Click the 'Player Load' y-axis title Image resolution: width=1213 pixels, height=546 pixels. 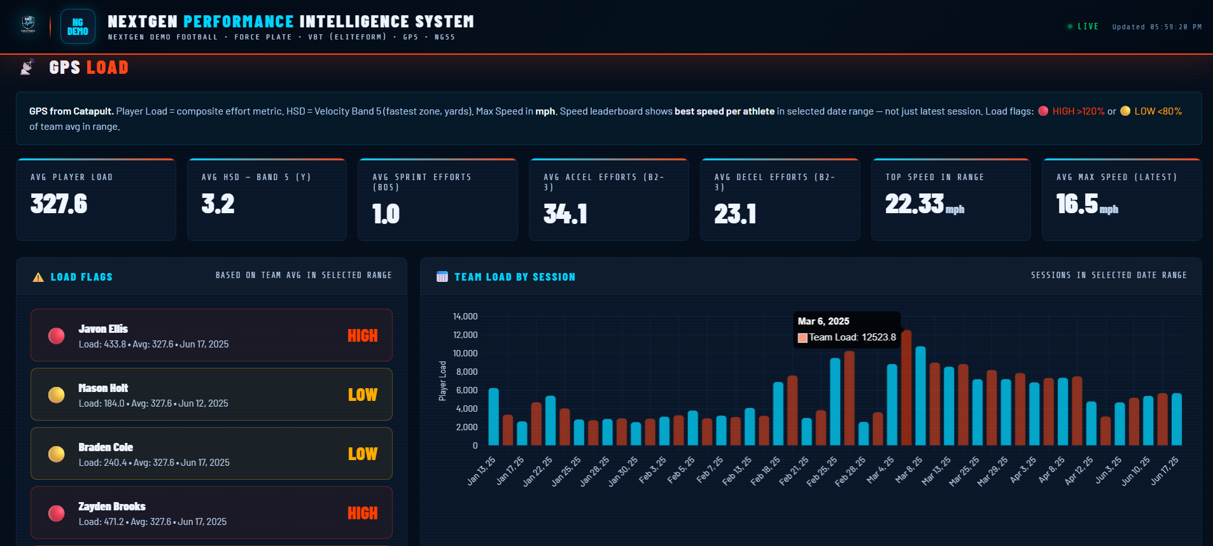[443, 381]
